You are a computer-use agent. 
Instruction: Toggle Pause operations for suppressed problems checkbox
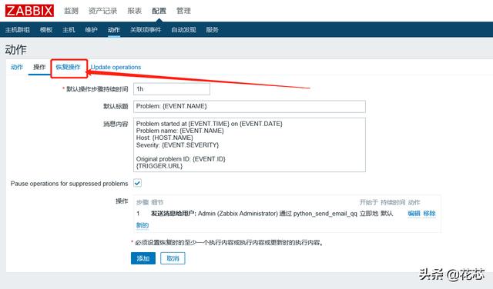(x=138, y=183)
